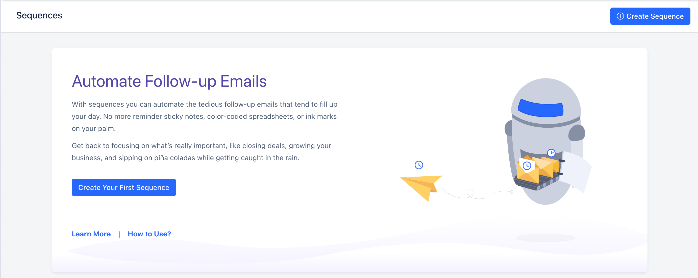Click the Create Sequence button
This screenshot has width=698, height=278.
[650, 16]
